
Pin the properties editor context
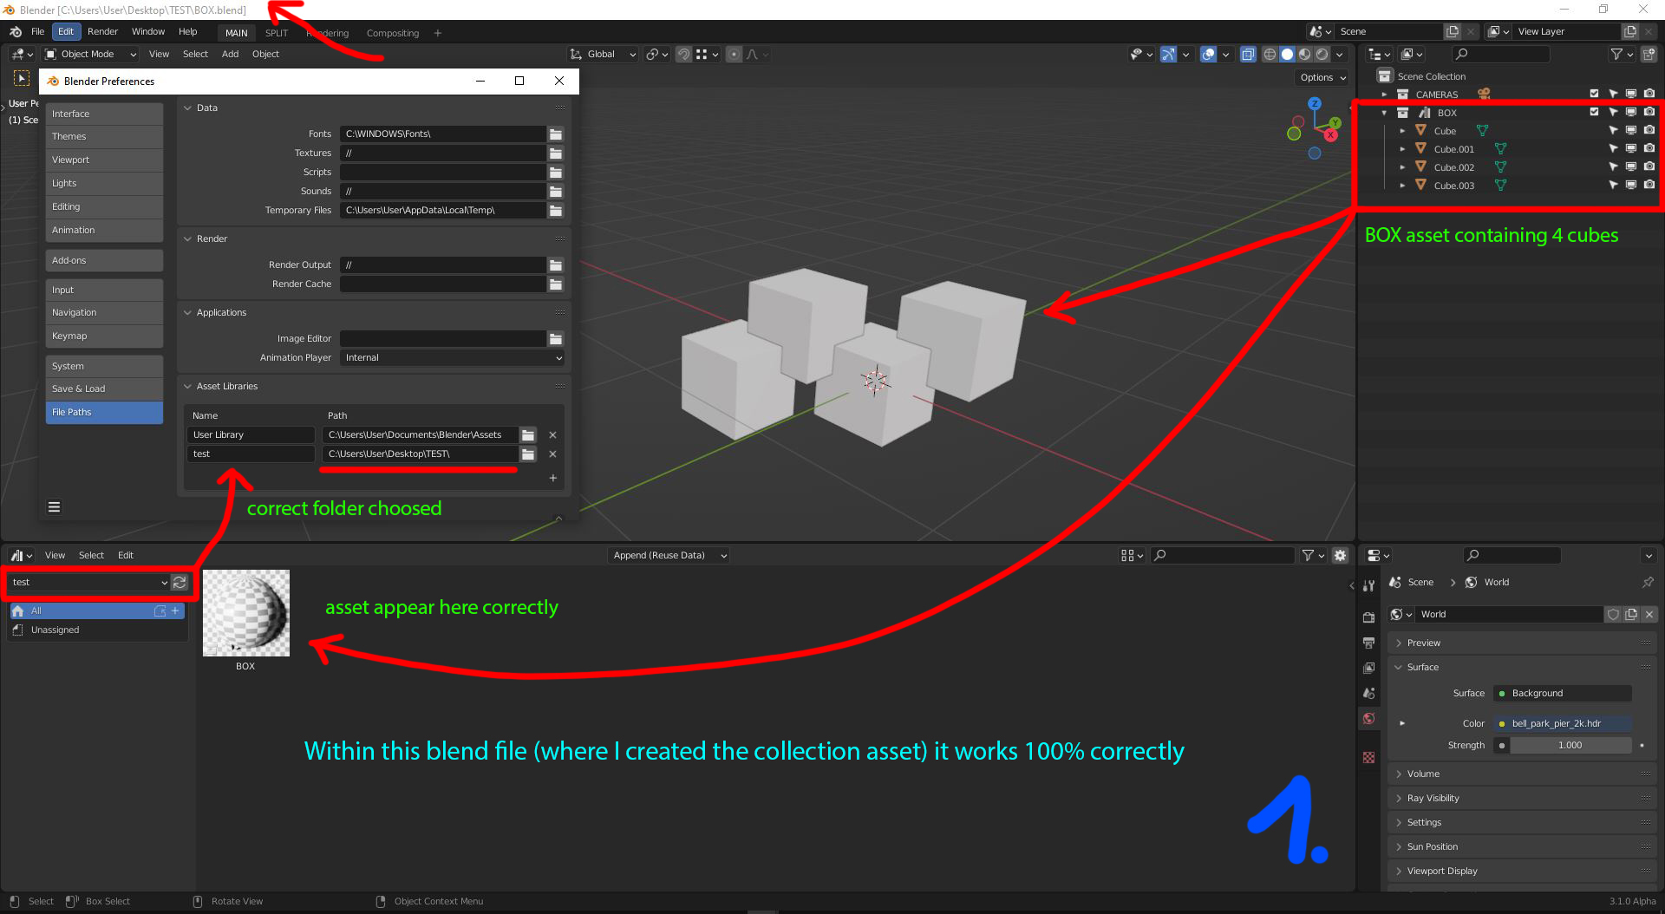point(1648,583)
